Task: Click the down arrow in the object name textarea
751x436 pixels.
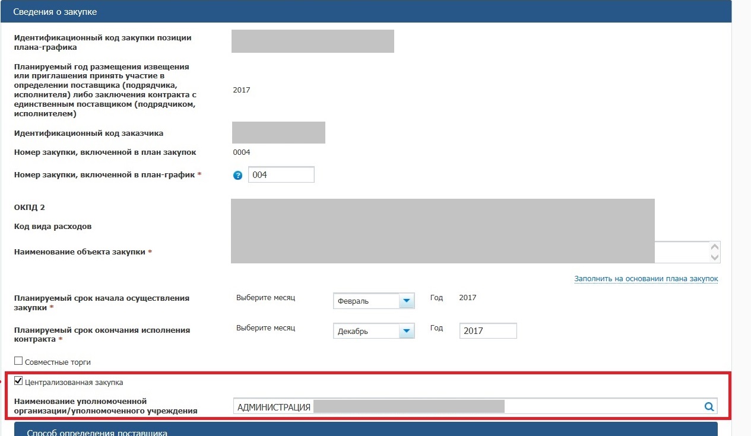Action: tap(715, 257)
